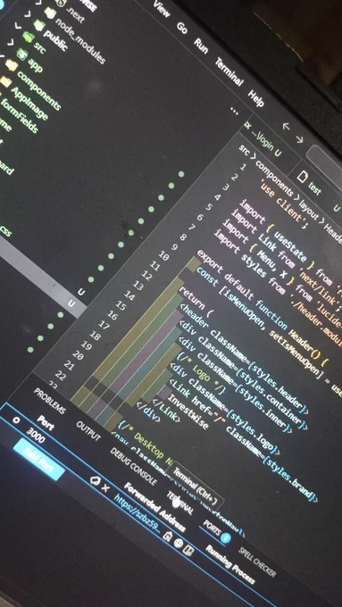The height and width of the screenshot is (607, 342).
Task: Click the Port column header
Action: click(46, 423)
